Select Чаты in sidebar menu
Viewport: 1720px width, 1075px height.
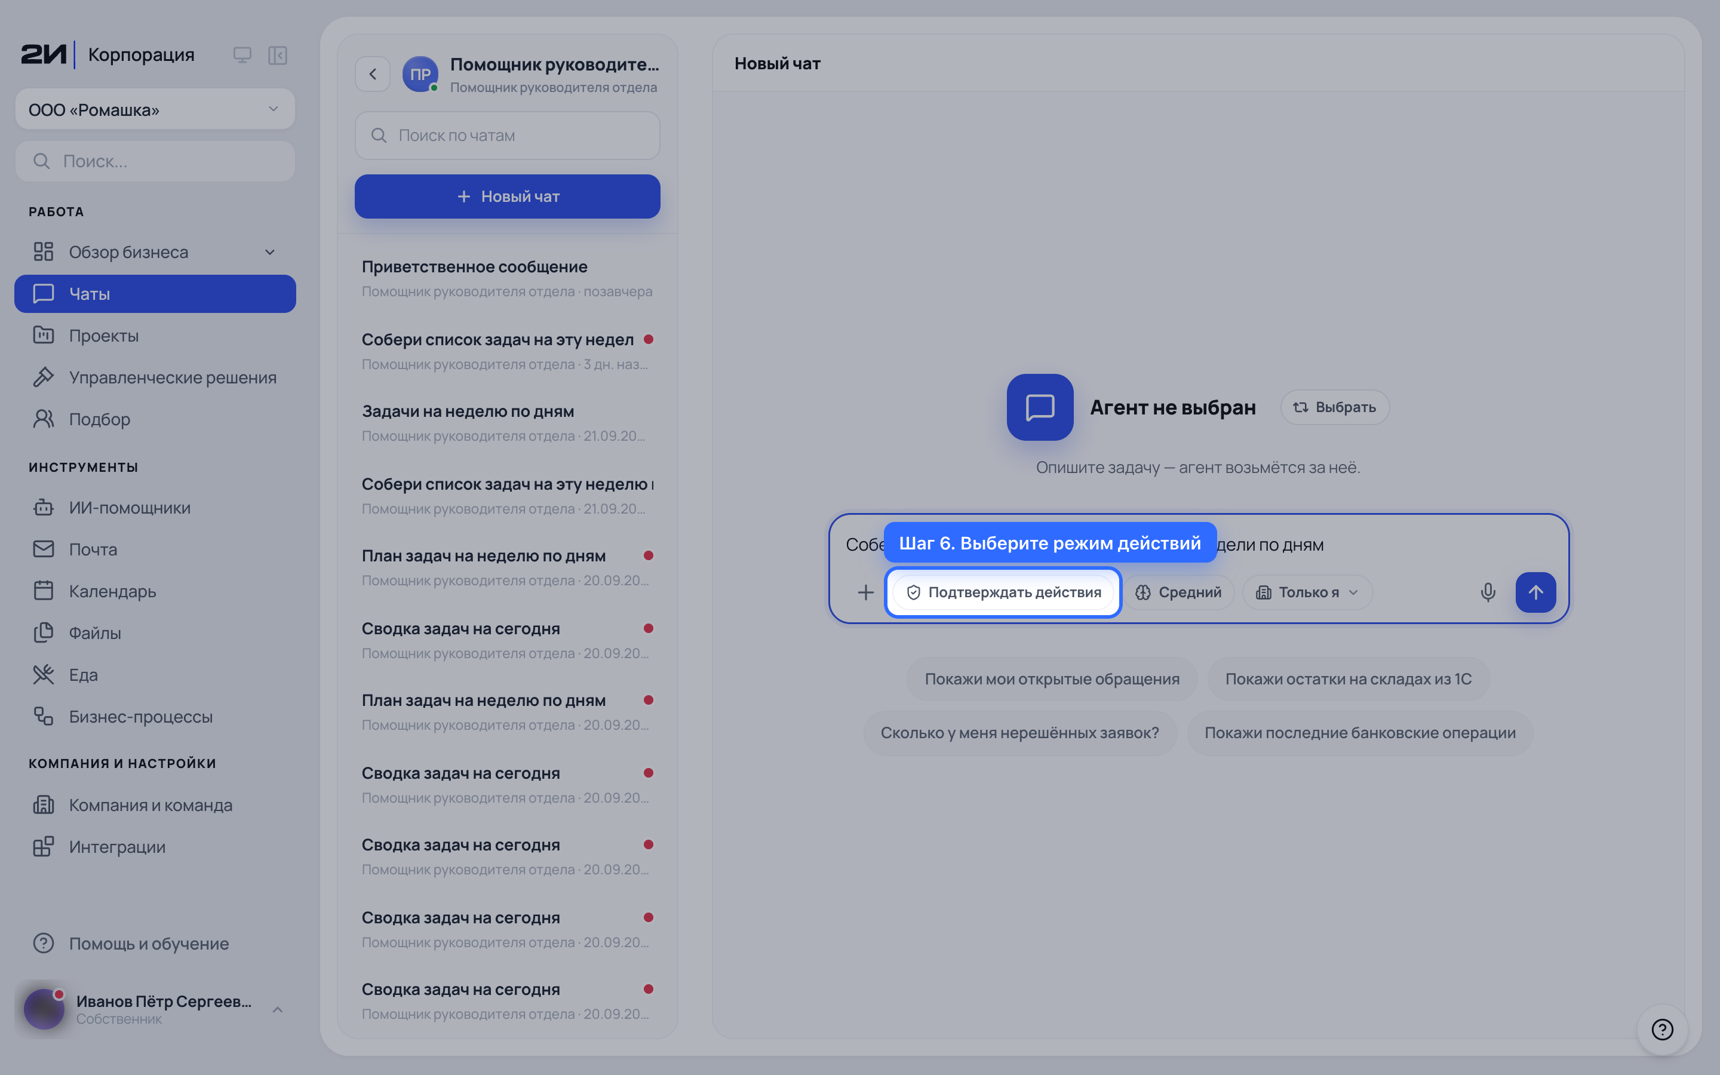[x=155, y=294]
